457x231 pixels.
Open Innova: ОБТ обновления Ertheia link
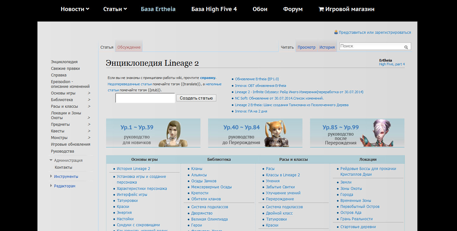[x=260, y=86]
